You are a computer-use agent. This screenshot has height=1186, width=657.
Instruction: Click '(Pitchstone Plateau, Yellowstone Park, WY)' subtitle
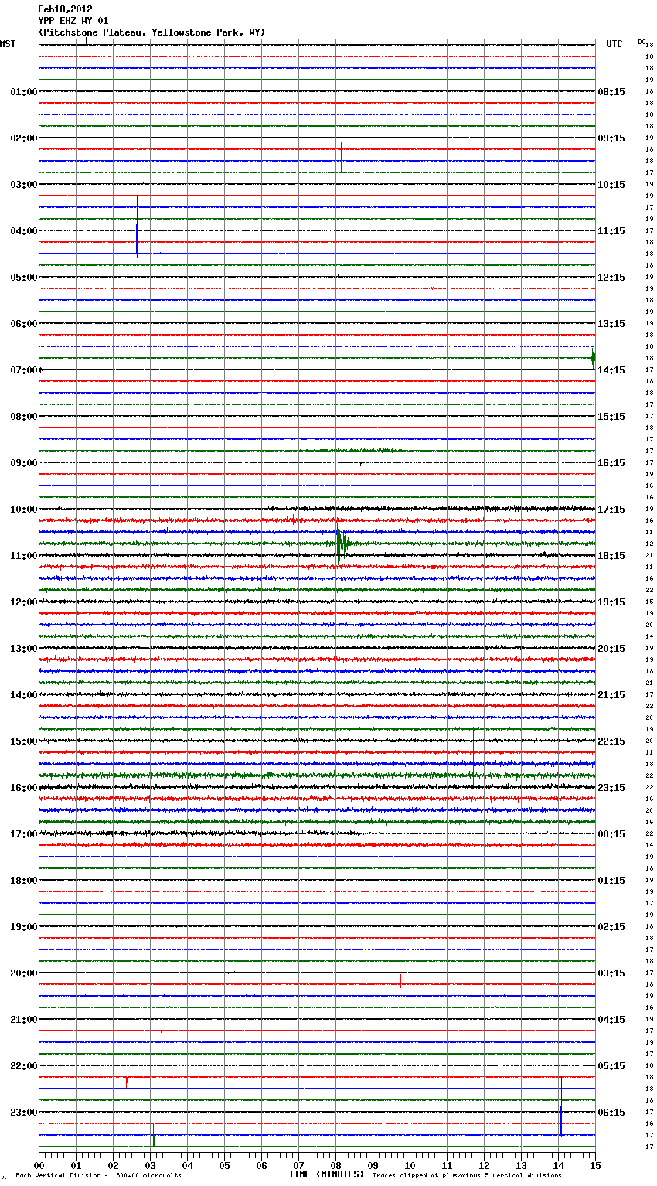click(x=151, y=32)
